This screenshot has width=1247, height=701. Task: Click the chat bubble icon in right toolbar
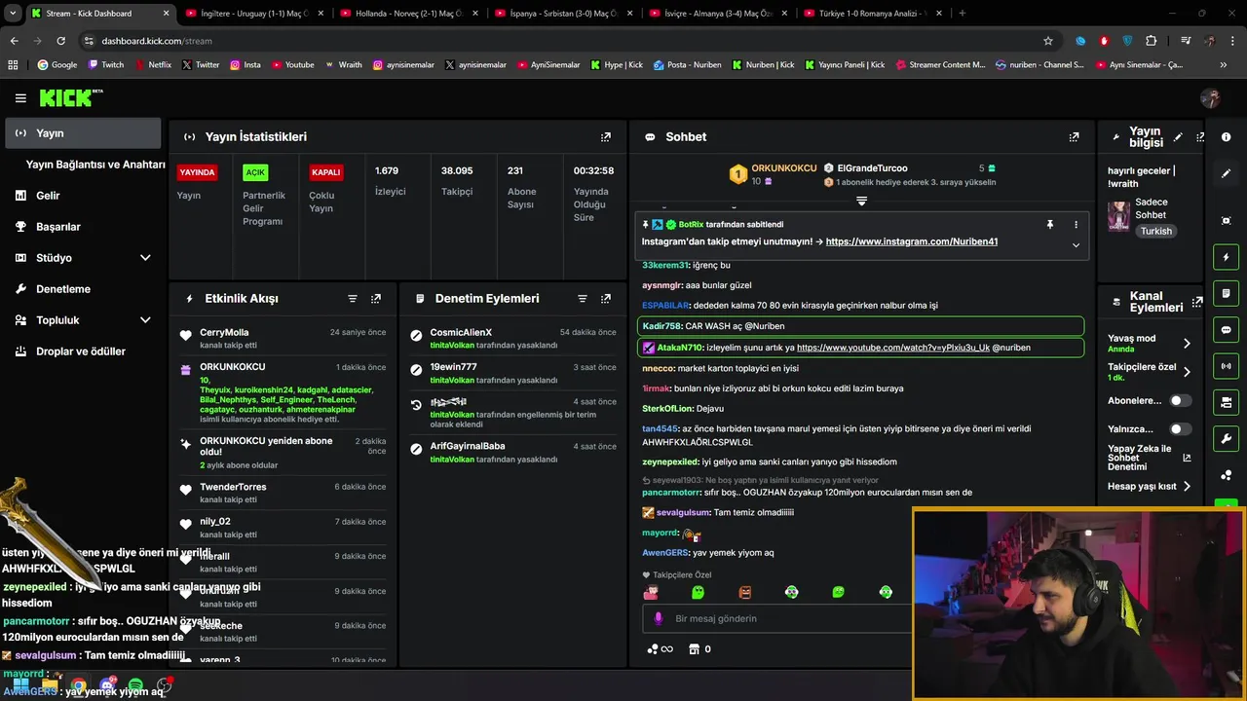click(1227, 330)
